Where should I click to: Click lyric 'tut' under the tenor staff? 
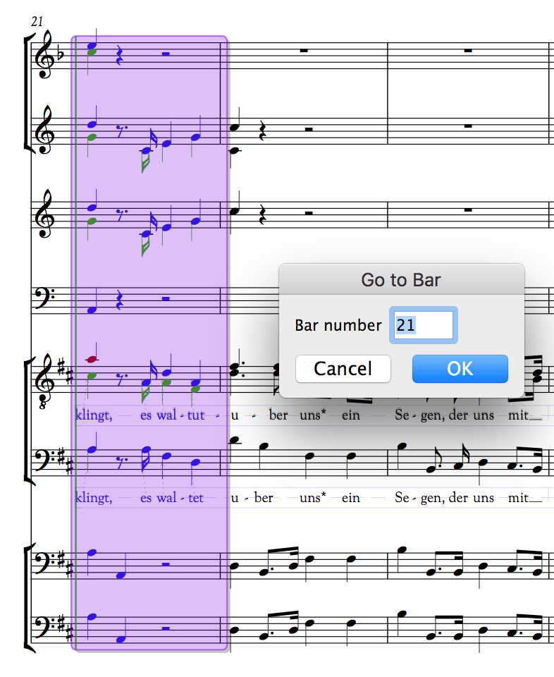(196, 415)
